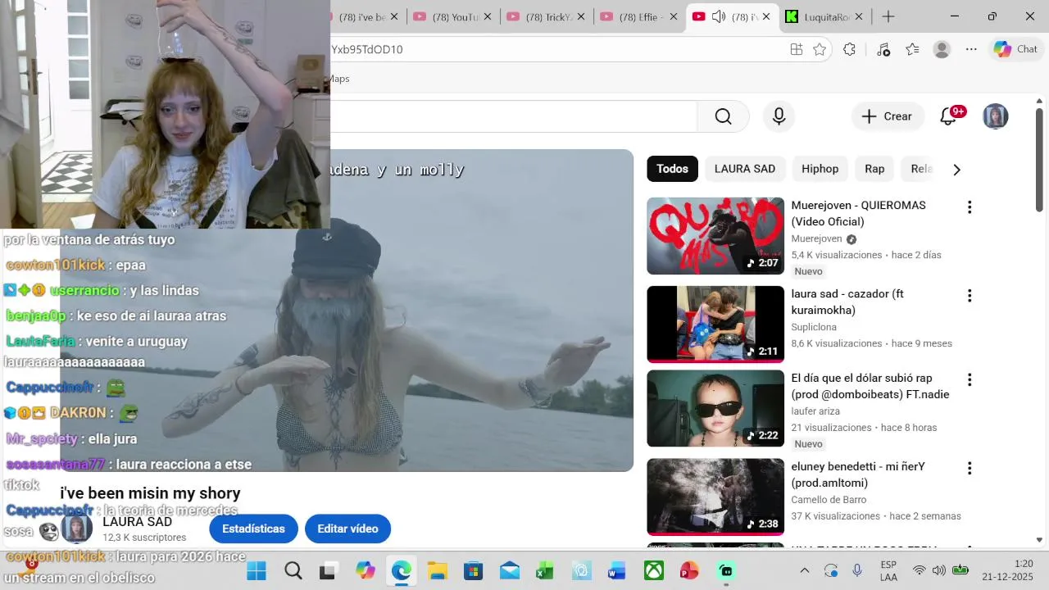Click the QUIEROMAS video thumbnail

click(x=715, y=236)
